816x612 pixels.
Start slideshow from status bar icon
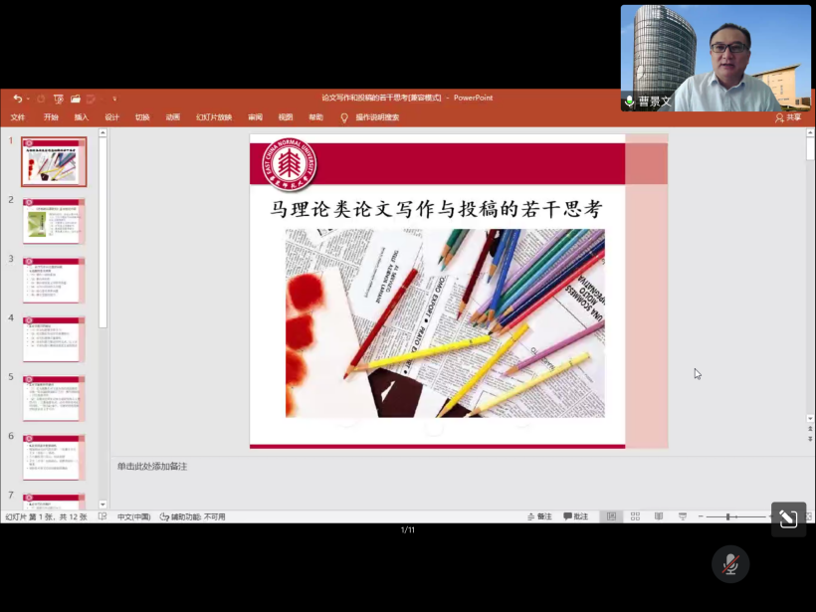683,516
